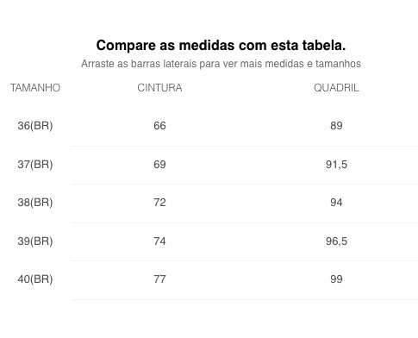Click waist value 66
Image resolution: width=418 pixels, height=338 pixels.
click(x=159, y=126)
